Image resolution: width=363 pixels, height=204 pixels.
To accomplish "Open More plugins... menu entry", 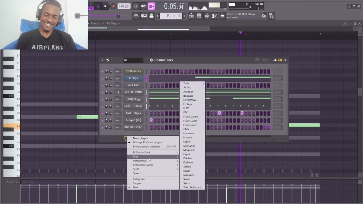I will coord(153,138).
